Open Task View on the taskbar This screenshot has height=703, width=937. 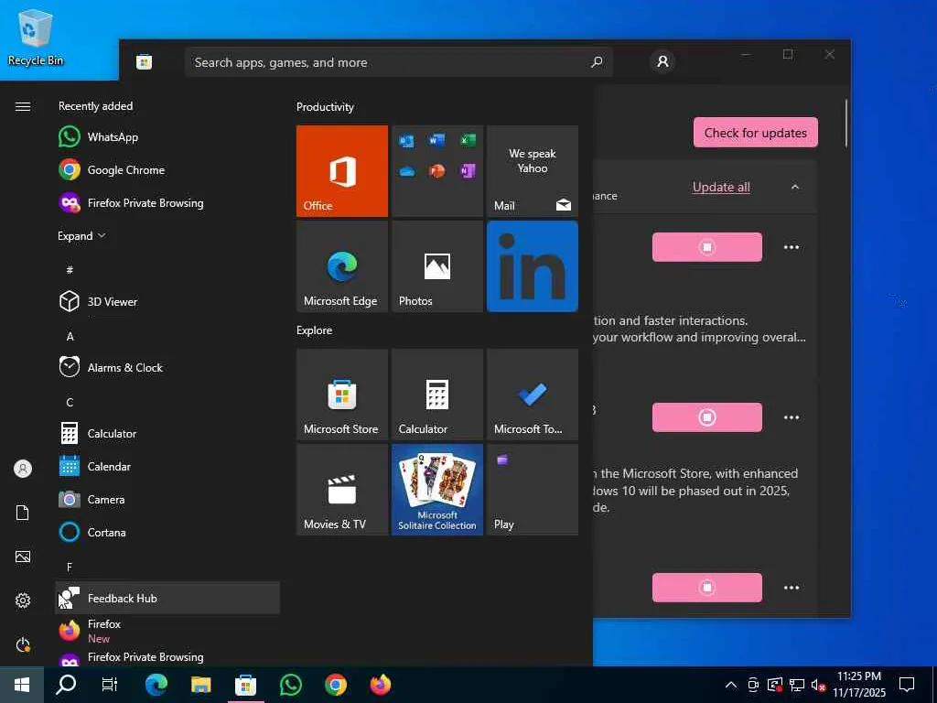(110, 685)
